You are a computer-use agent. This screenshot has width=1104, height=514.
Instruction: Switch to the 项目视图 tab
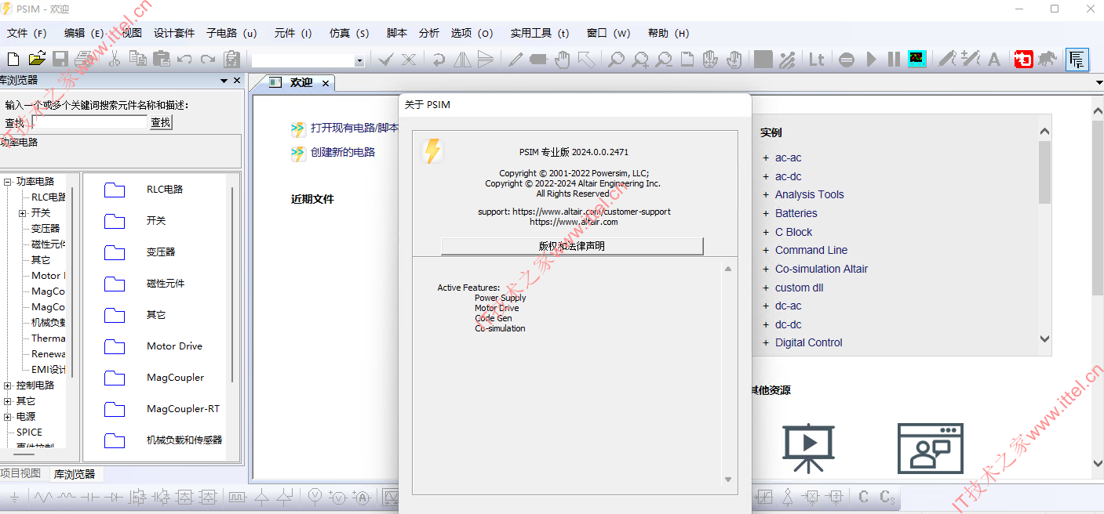(x=20, y=473)
